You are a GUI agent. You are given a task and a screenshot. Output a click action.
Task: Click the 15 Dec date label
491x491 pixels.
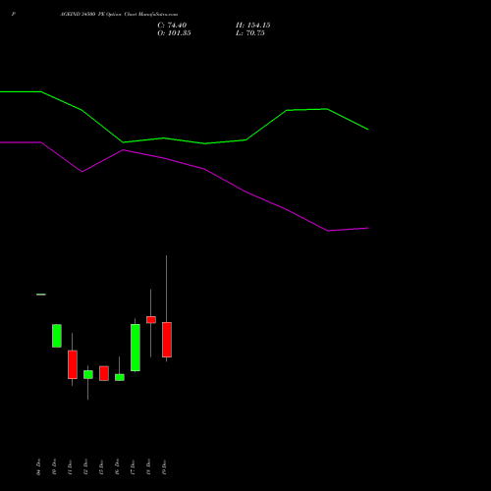(x=101, y=466)
